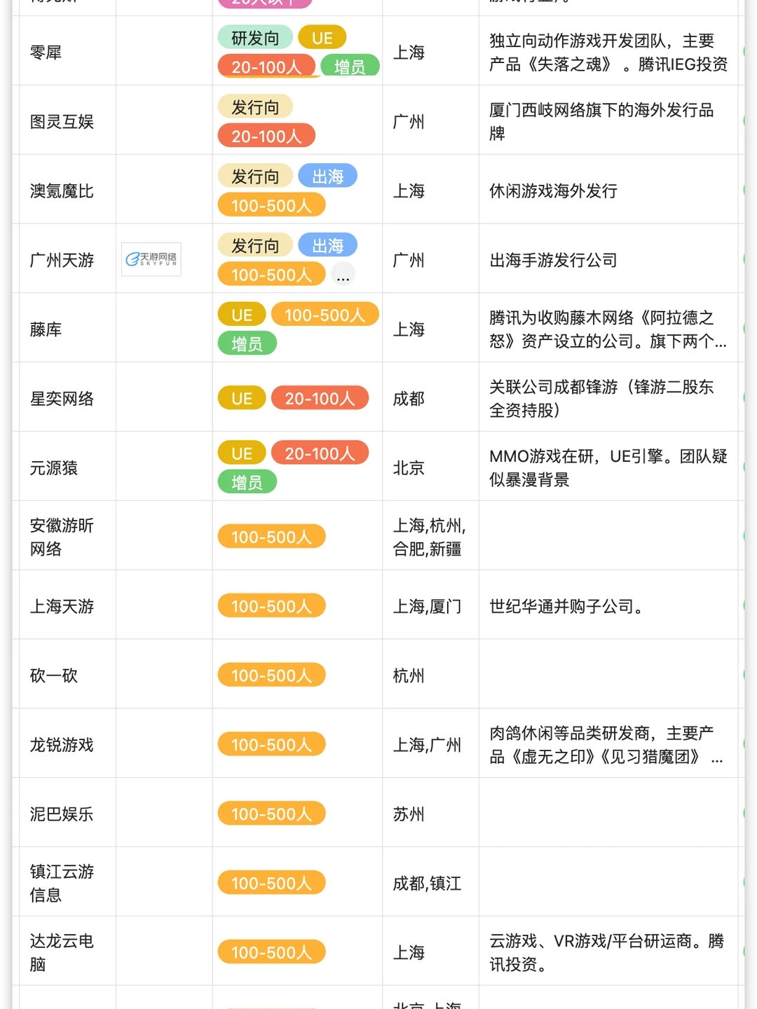Image resolution: width=757 pixels, height=1009 pixels.
Task: Click the 100-500人 tag in 上海天游 row
Action: coord(271,605)
